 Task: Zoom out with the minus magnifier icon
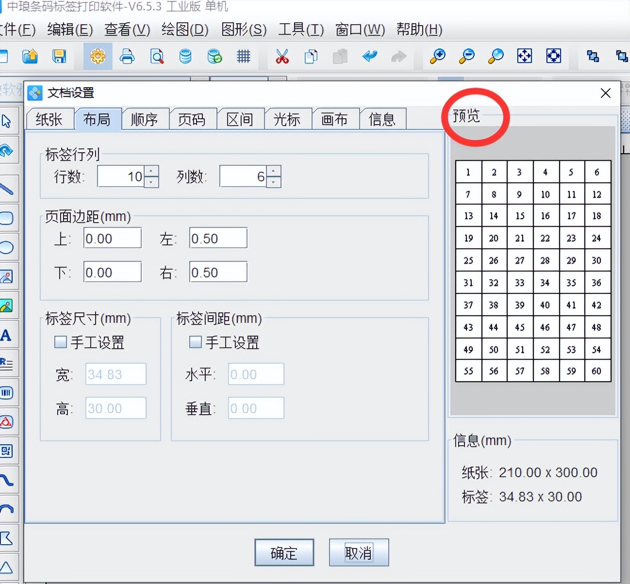point(467,56)
